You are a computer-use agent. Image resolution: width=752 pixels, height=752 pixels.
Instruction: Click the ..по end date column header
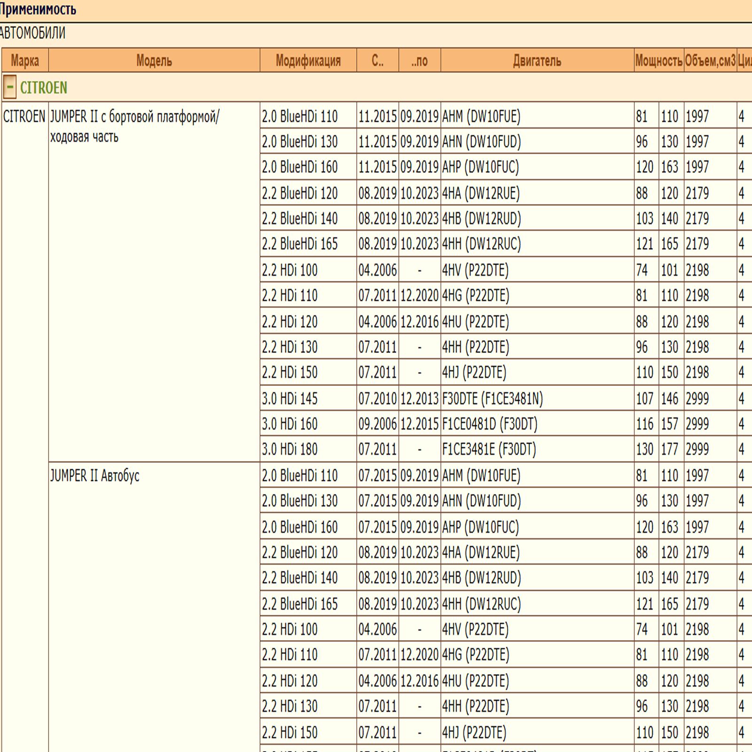click(419, 61)
